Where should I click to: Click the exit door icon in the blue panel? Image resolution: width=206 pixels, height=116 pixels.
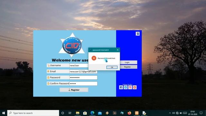(x=137, y=34)
